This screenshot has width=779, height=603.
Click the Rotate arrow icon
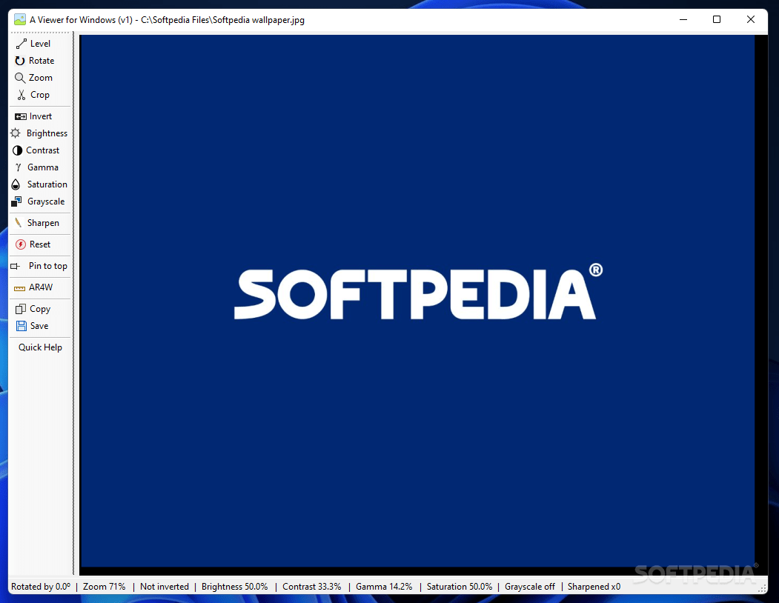[x=20, y=61]
